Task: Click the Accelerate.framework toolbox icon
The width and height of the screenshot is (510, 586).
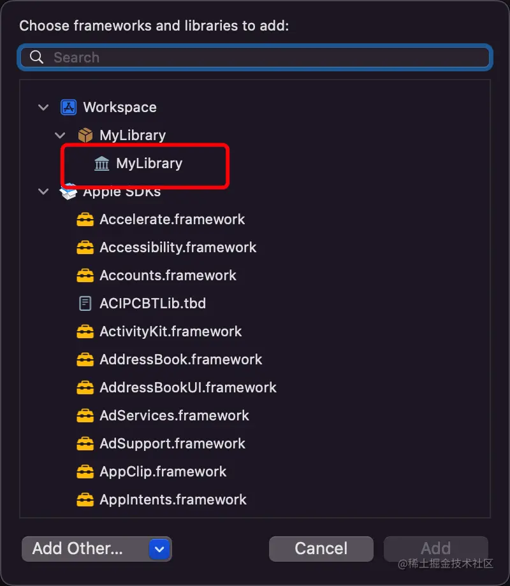Action: [85, 219]
